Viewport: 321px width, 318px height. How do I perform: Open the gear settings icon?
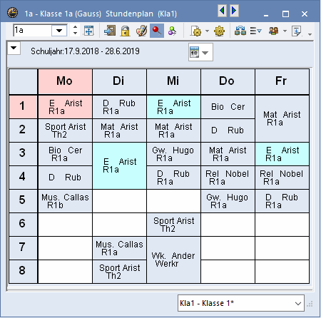point(219,31)
